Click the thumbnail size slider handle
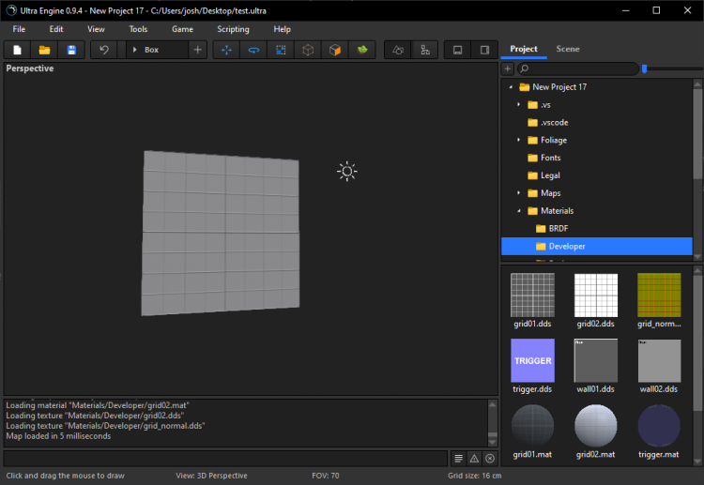The width and height of the screenshot is (704, 485). tap(644, 68)
